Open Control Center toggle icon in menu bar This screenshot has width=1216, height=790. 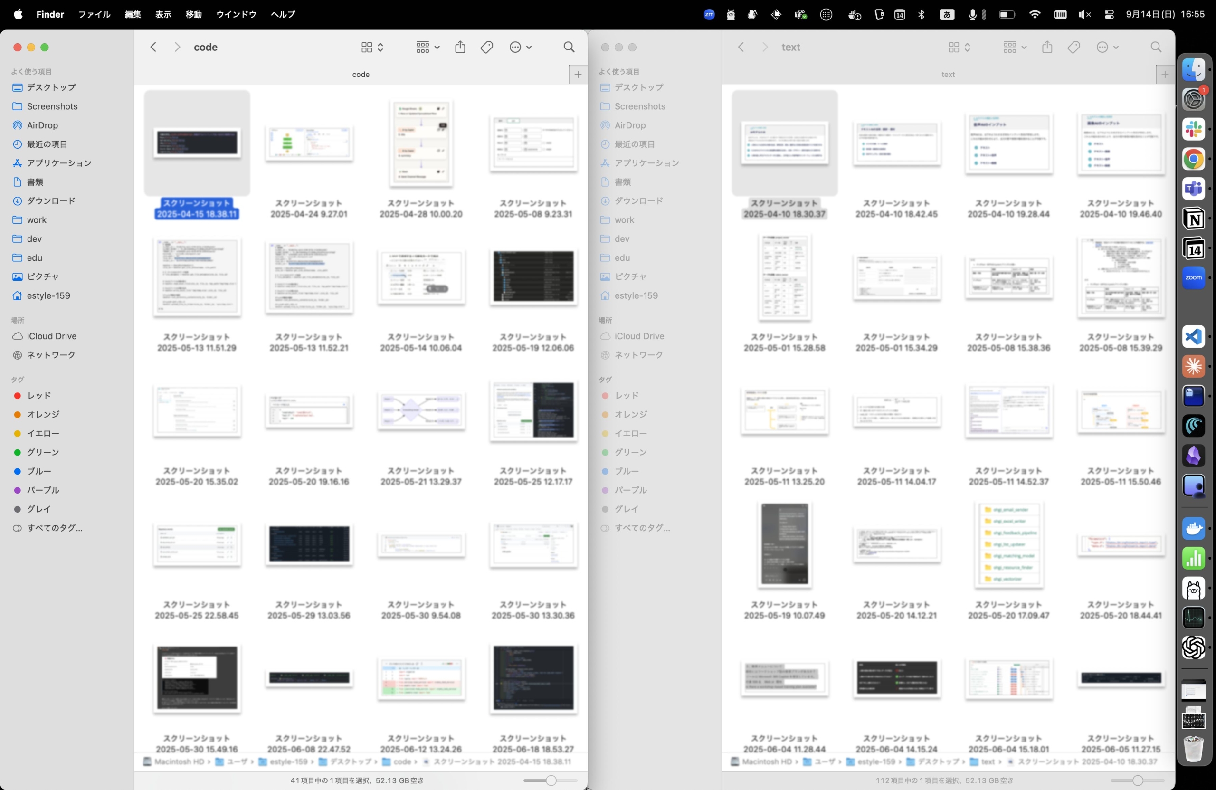(x=1109, y=14)
